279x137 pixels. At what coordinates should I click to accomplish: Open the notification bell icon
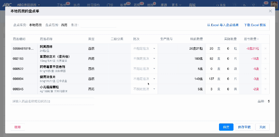263,5
